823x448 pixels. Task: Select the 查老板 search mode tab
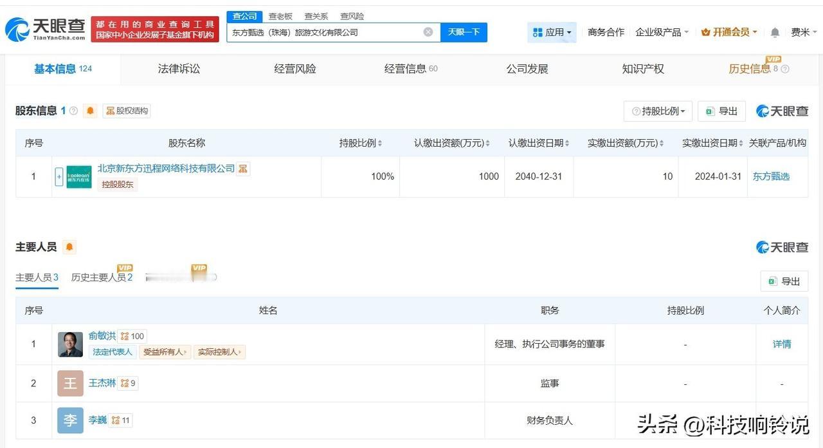[280, 16]
